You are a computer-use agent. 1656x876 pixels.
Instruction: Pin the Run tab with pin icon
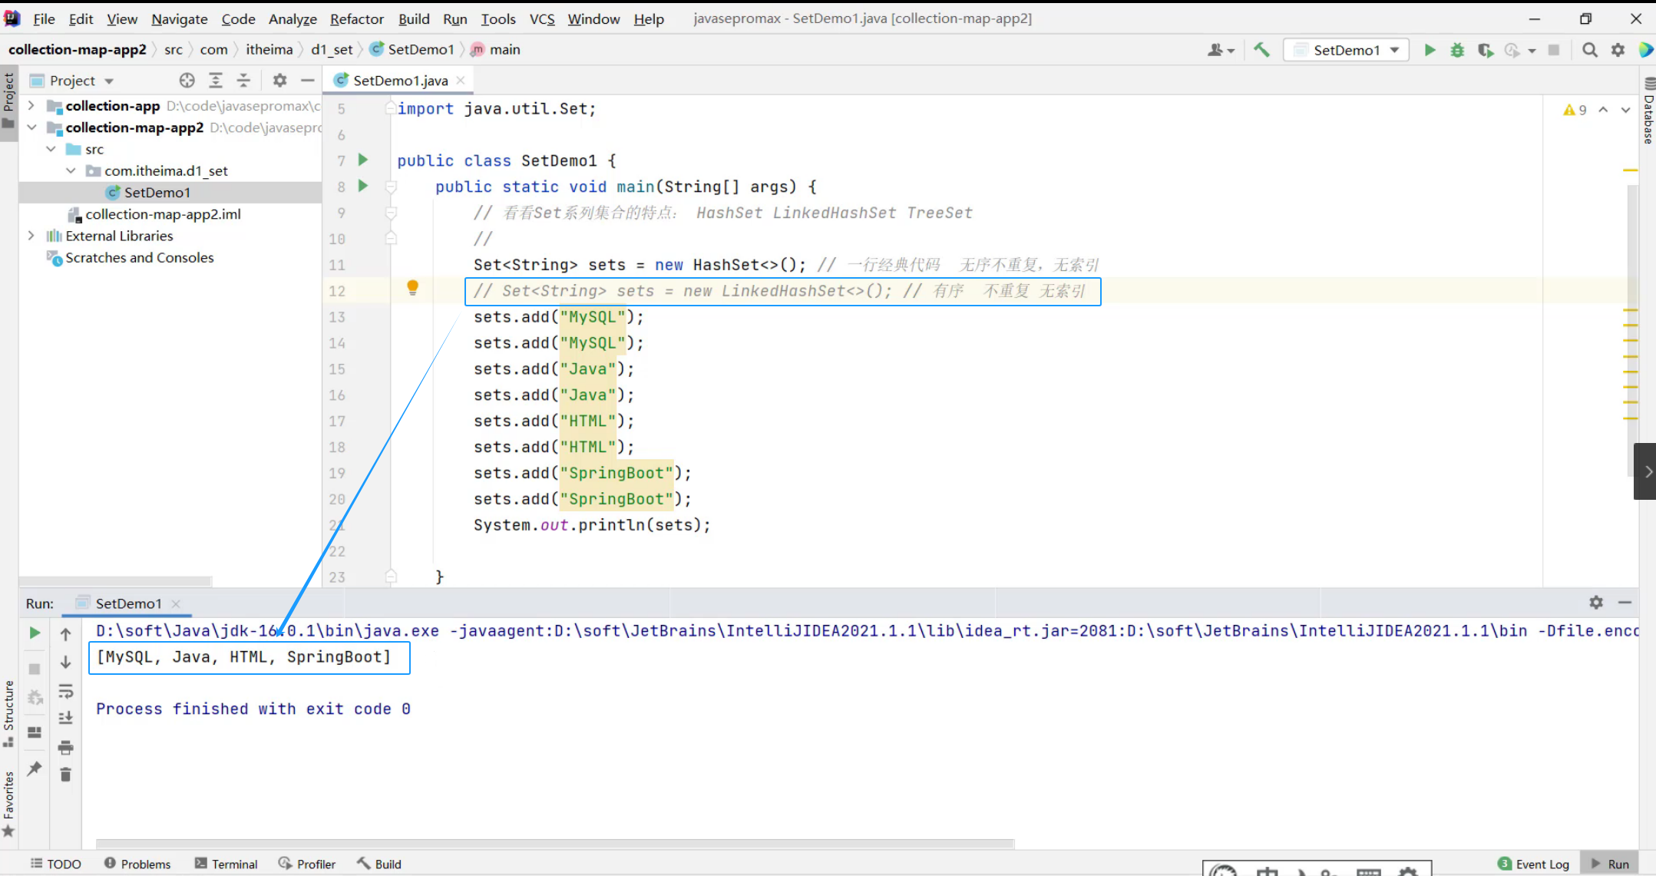click(x=35, y=769)
